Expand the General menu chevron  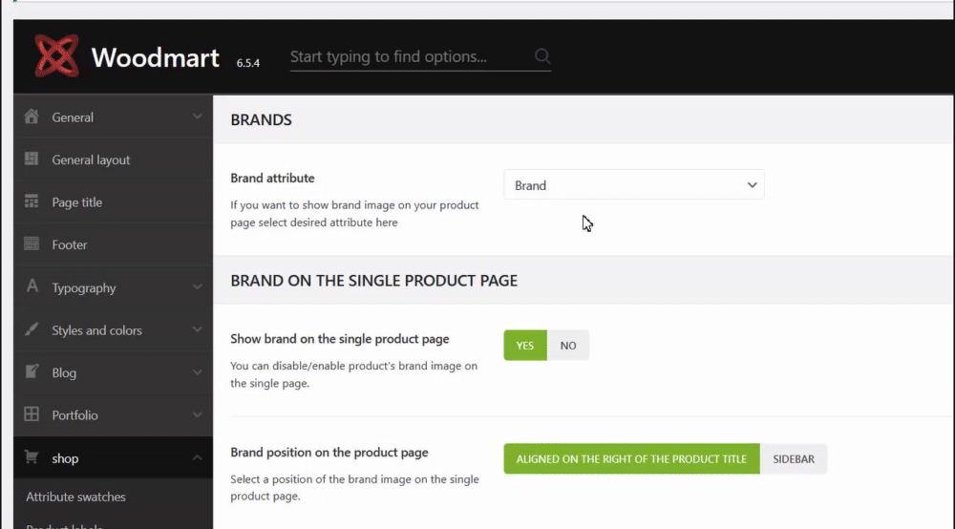tap(197, 117)
